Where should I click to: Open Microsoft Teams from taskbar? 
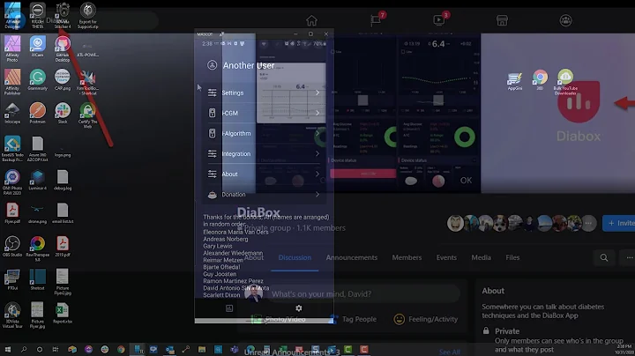pyautogui.click(x=234, y=349)
